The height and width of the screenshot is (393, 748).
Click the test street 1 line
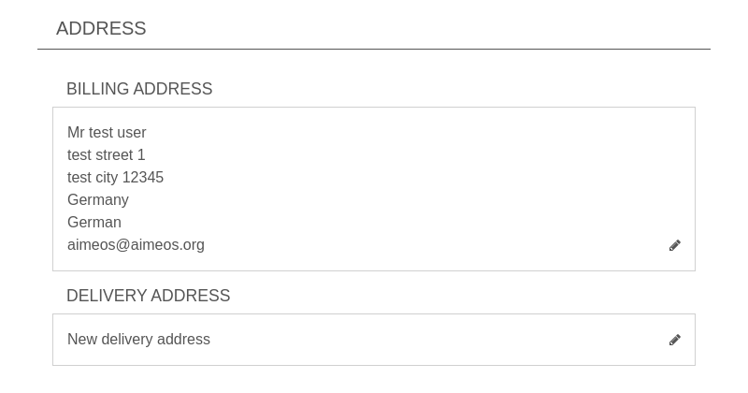coord(107,154)
